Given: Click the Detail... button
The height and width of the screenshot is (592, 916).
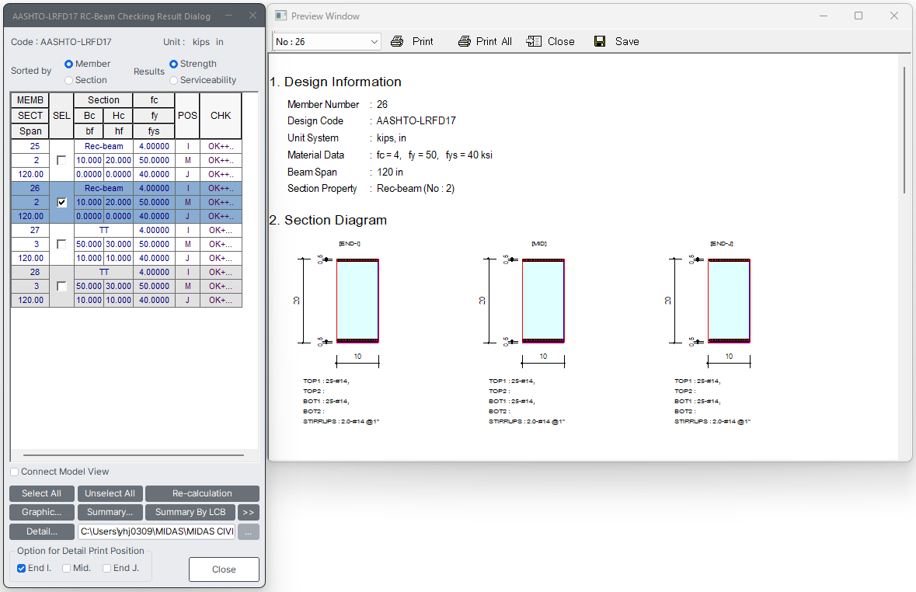Looking at the screenshot, I should [x=41, y=532].
